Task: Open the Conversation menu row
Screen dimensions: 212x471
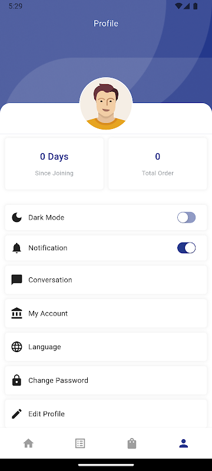Action: (106, 280)
